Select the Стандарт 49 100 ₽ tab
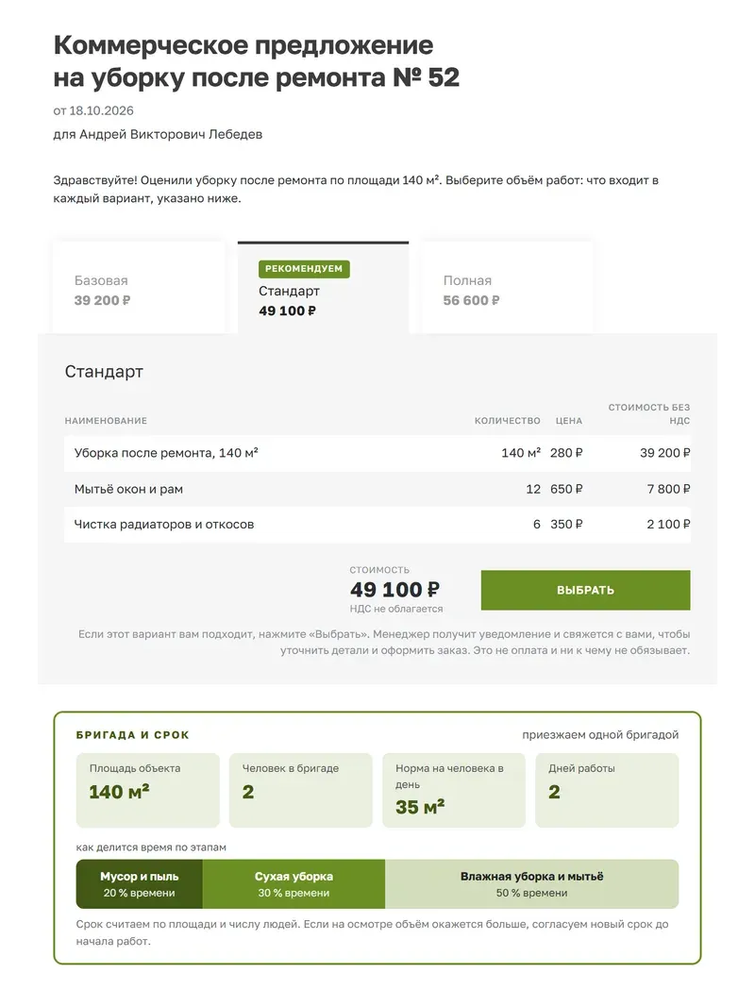Viewport: 755px width, 1006px height. click(x=324, y=288)
